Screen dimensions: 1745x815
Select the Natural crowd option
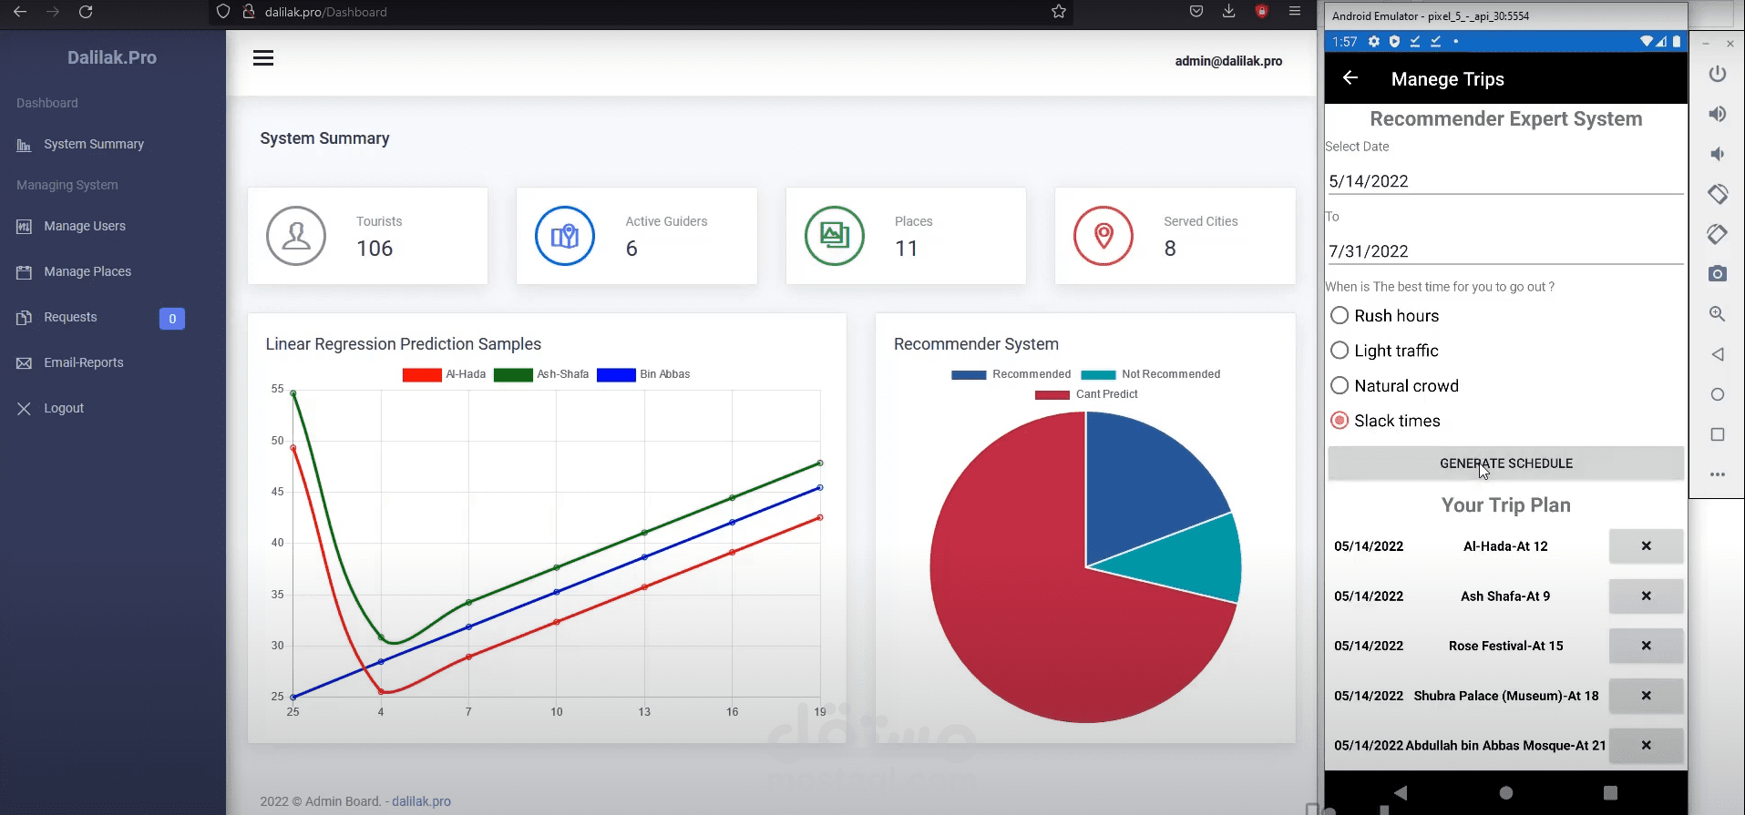[x=1394, y=386]
